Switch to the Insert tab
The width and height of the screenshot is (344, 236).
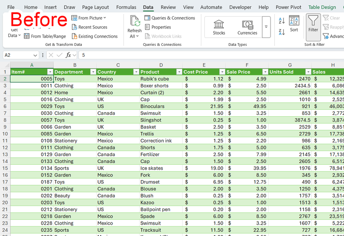pyautogui.click(x=50, y=7)
